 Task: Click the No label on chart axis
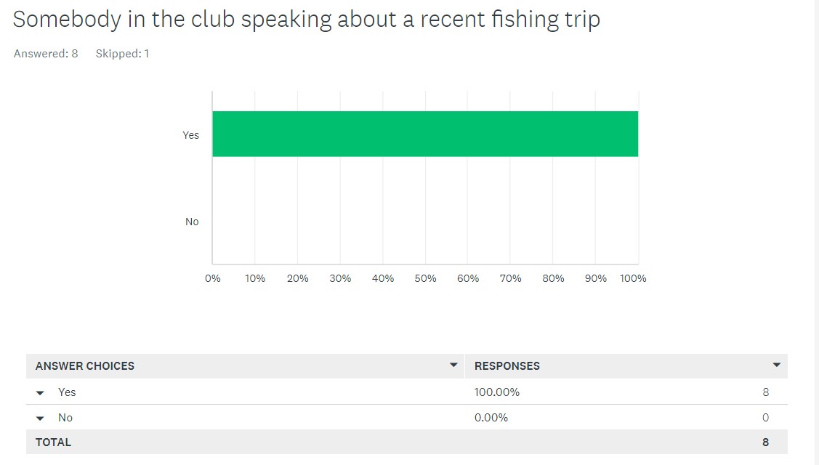pos(192,222)
